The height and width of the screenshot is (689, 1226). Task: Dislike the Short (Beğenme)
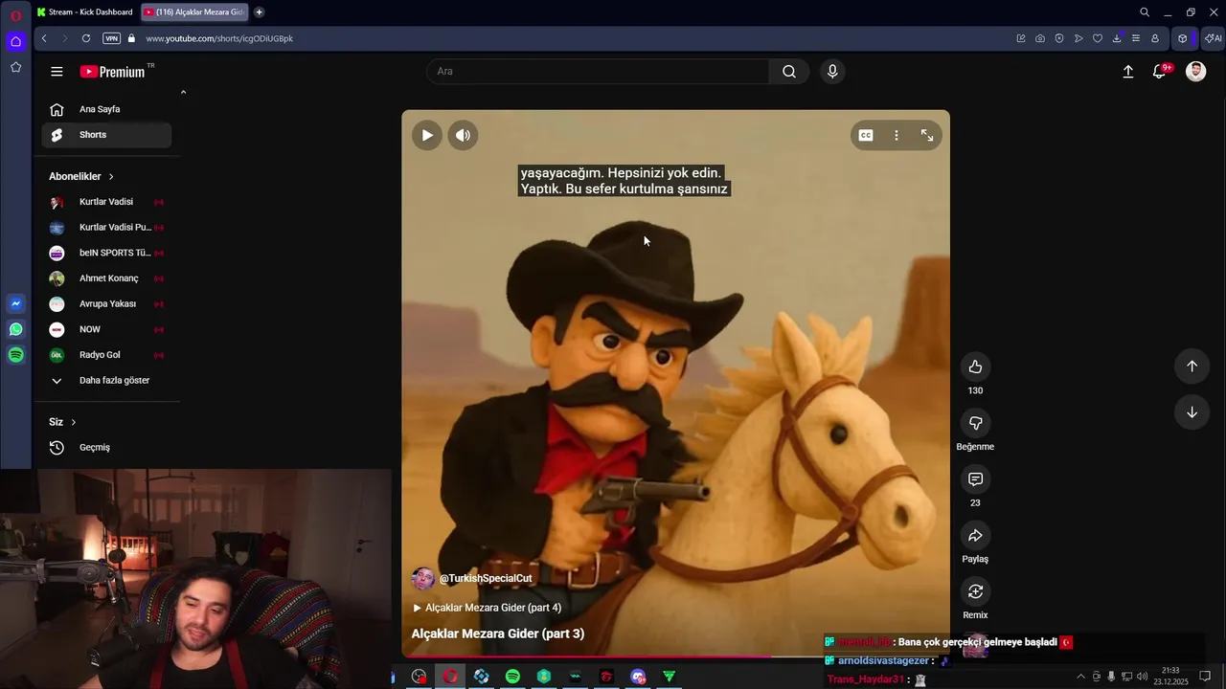tap(975, 423)
